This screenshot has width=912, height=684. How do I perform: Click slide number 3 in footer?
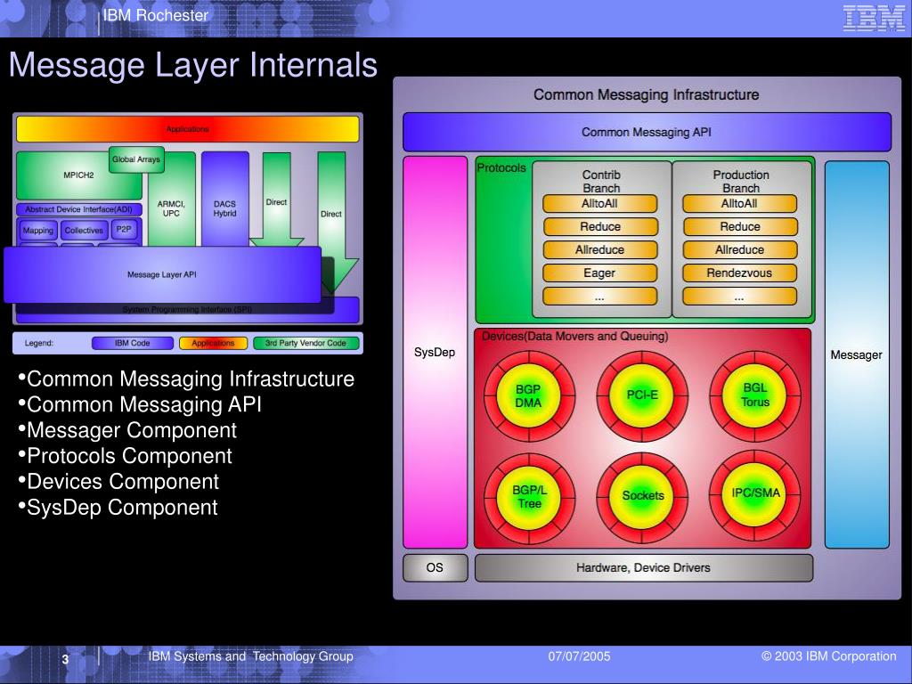tap(66, 660)
